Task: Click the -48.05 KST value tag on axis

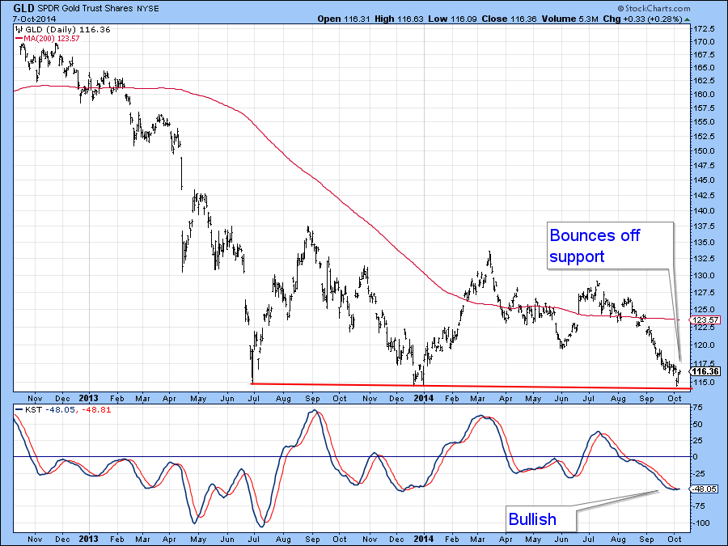Action: 704,489
